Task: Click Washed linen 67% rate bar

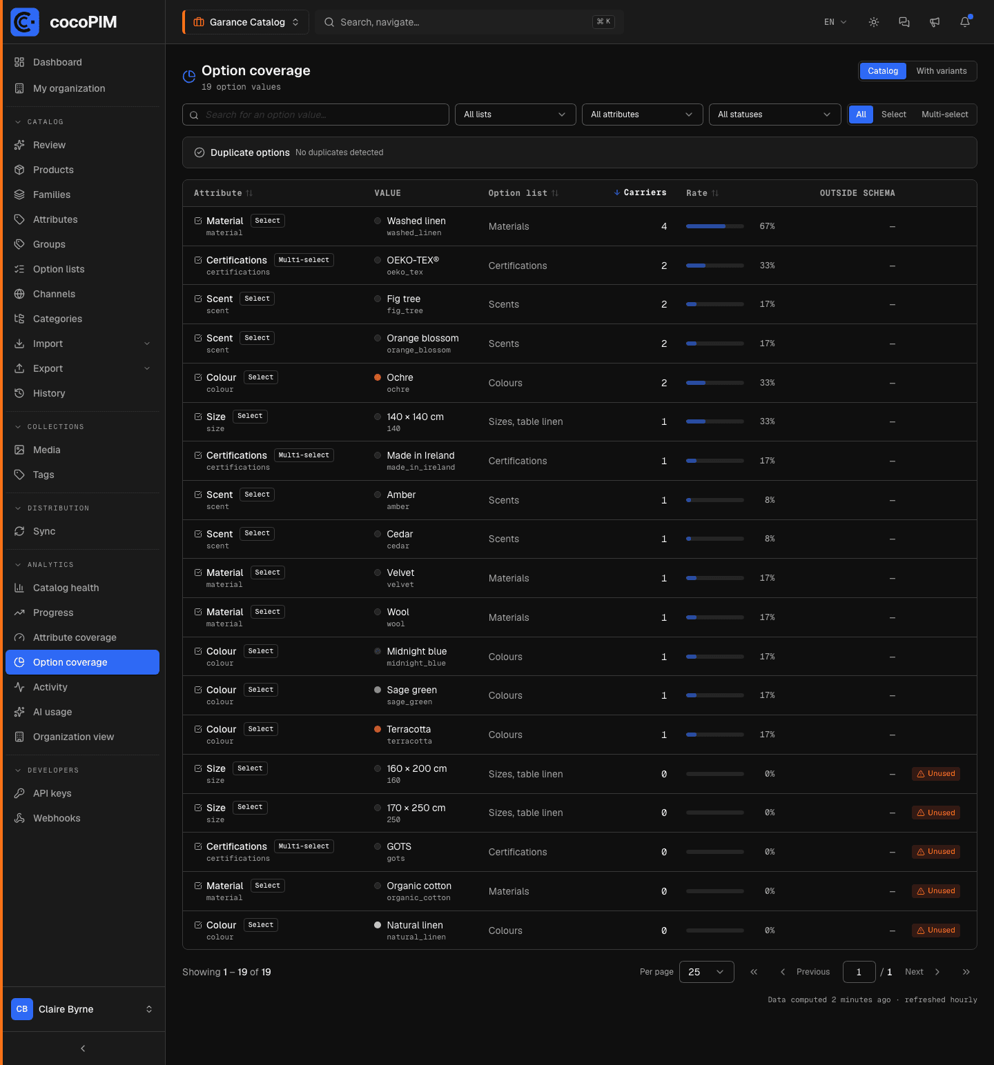Action: (715, 226)
